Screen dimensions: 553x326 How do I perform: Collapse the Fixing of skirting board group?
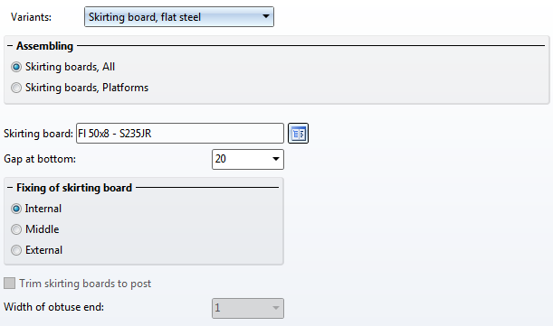tap(10, 188)
